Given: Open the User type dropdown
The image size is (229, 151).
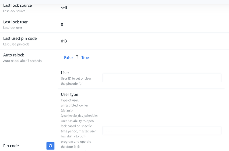Looking at the screenshot, I should tap(162, 130).
